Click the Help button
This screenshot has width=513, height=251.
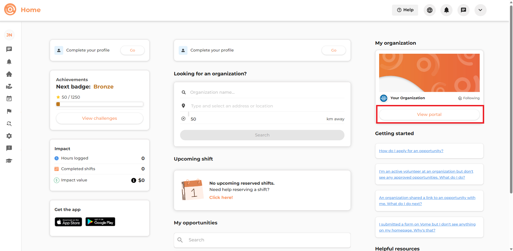[405, 10]
